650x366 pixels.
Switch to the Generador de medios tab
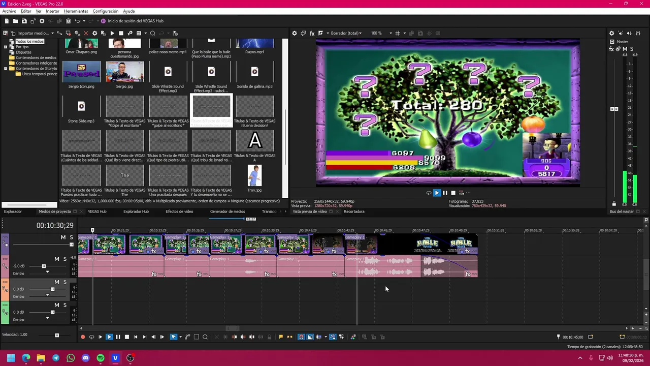tap(227, 211)
